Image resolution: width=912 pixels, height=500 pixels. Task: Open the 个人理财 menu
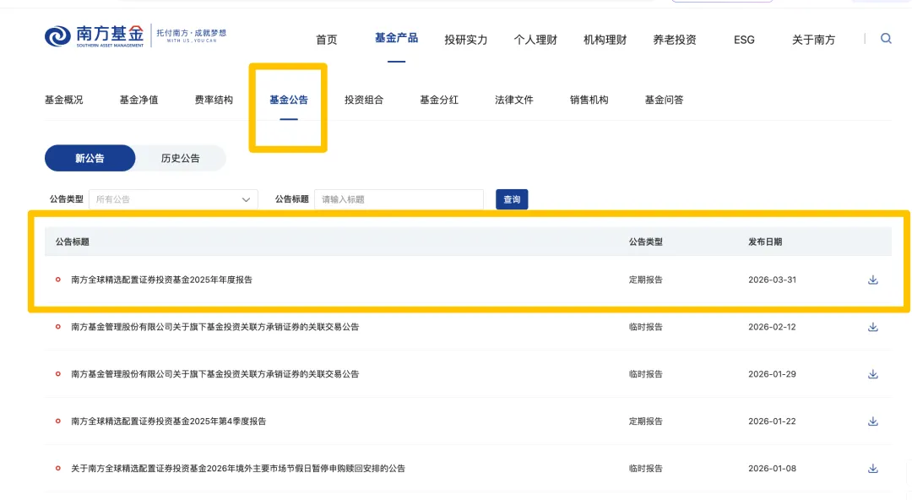pos(535,40)
